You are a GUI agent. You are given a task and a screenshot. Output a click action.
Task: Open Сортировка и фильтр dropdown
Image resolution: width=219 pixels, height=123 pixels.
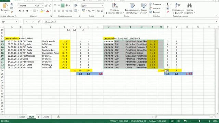tap(178, 8)
